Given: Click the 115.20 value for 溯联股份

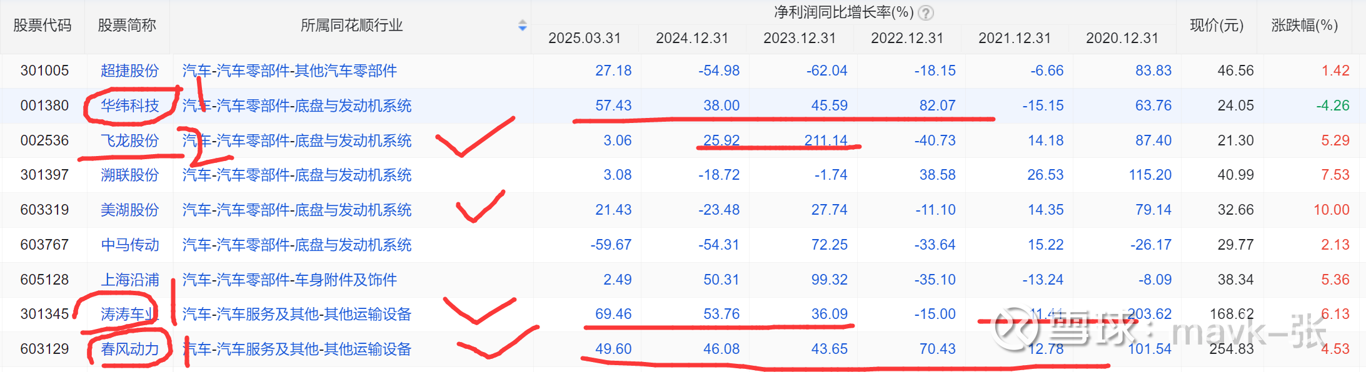Looking at the screenshot, I should (x=1150, y=175).
